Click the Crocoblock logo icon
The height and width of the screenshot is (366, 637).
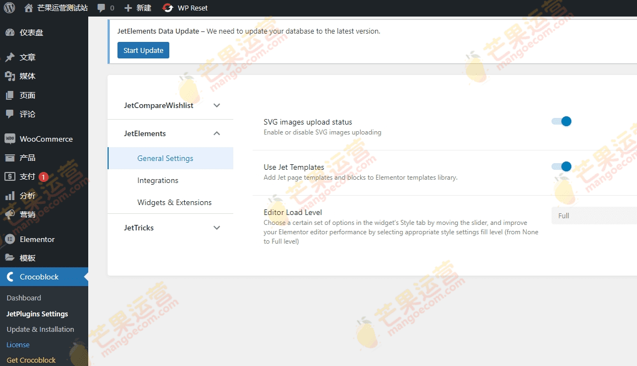click(x=10, y=277)
